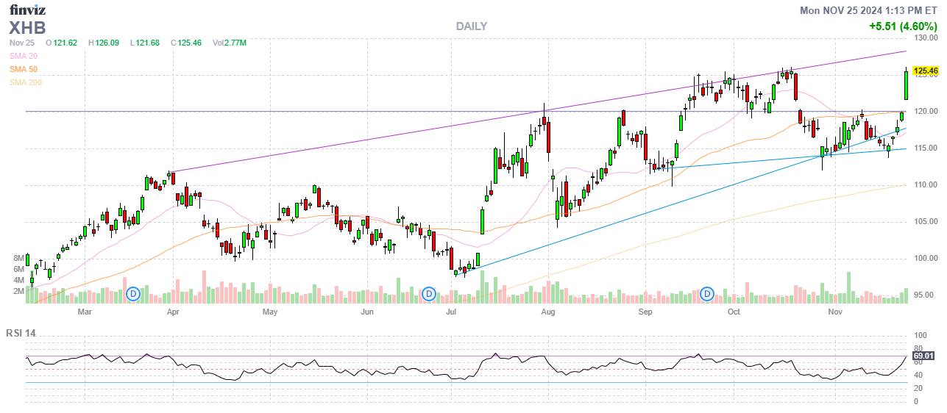The width and height of the screenshot is (947, 413).
Task: Select the Jul label on the time axis
Action: point(450,312)
